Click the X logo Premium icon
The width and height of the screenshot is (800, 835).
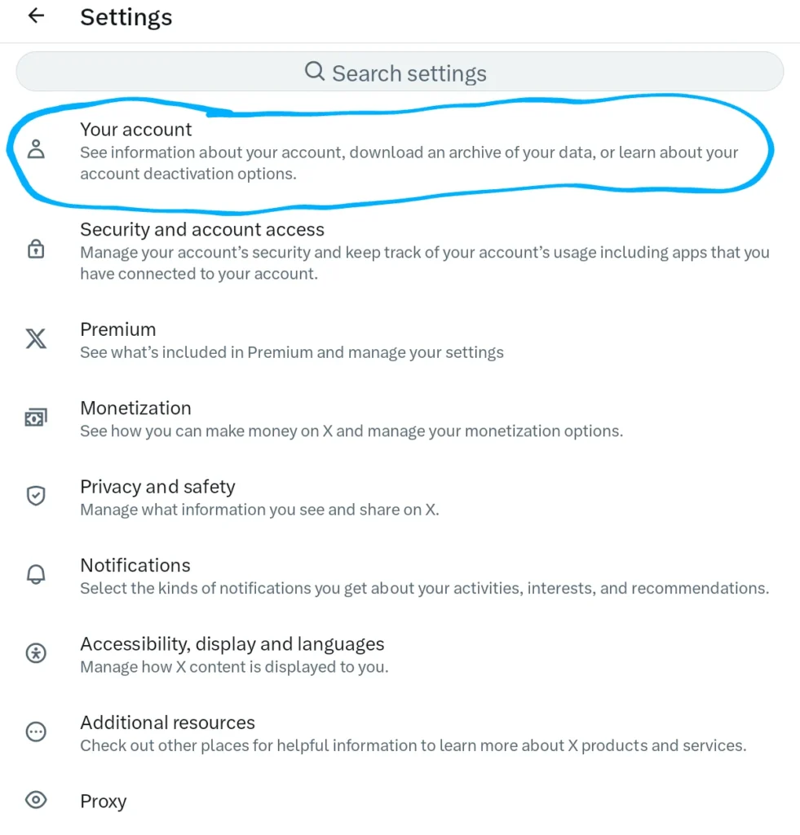click(x=36, y=339)
